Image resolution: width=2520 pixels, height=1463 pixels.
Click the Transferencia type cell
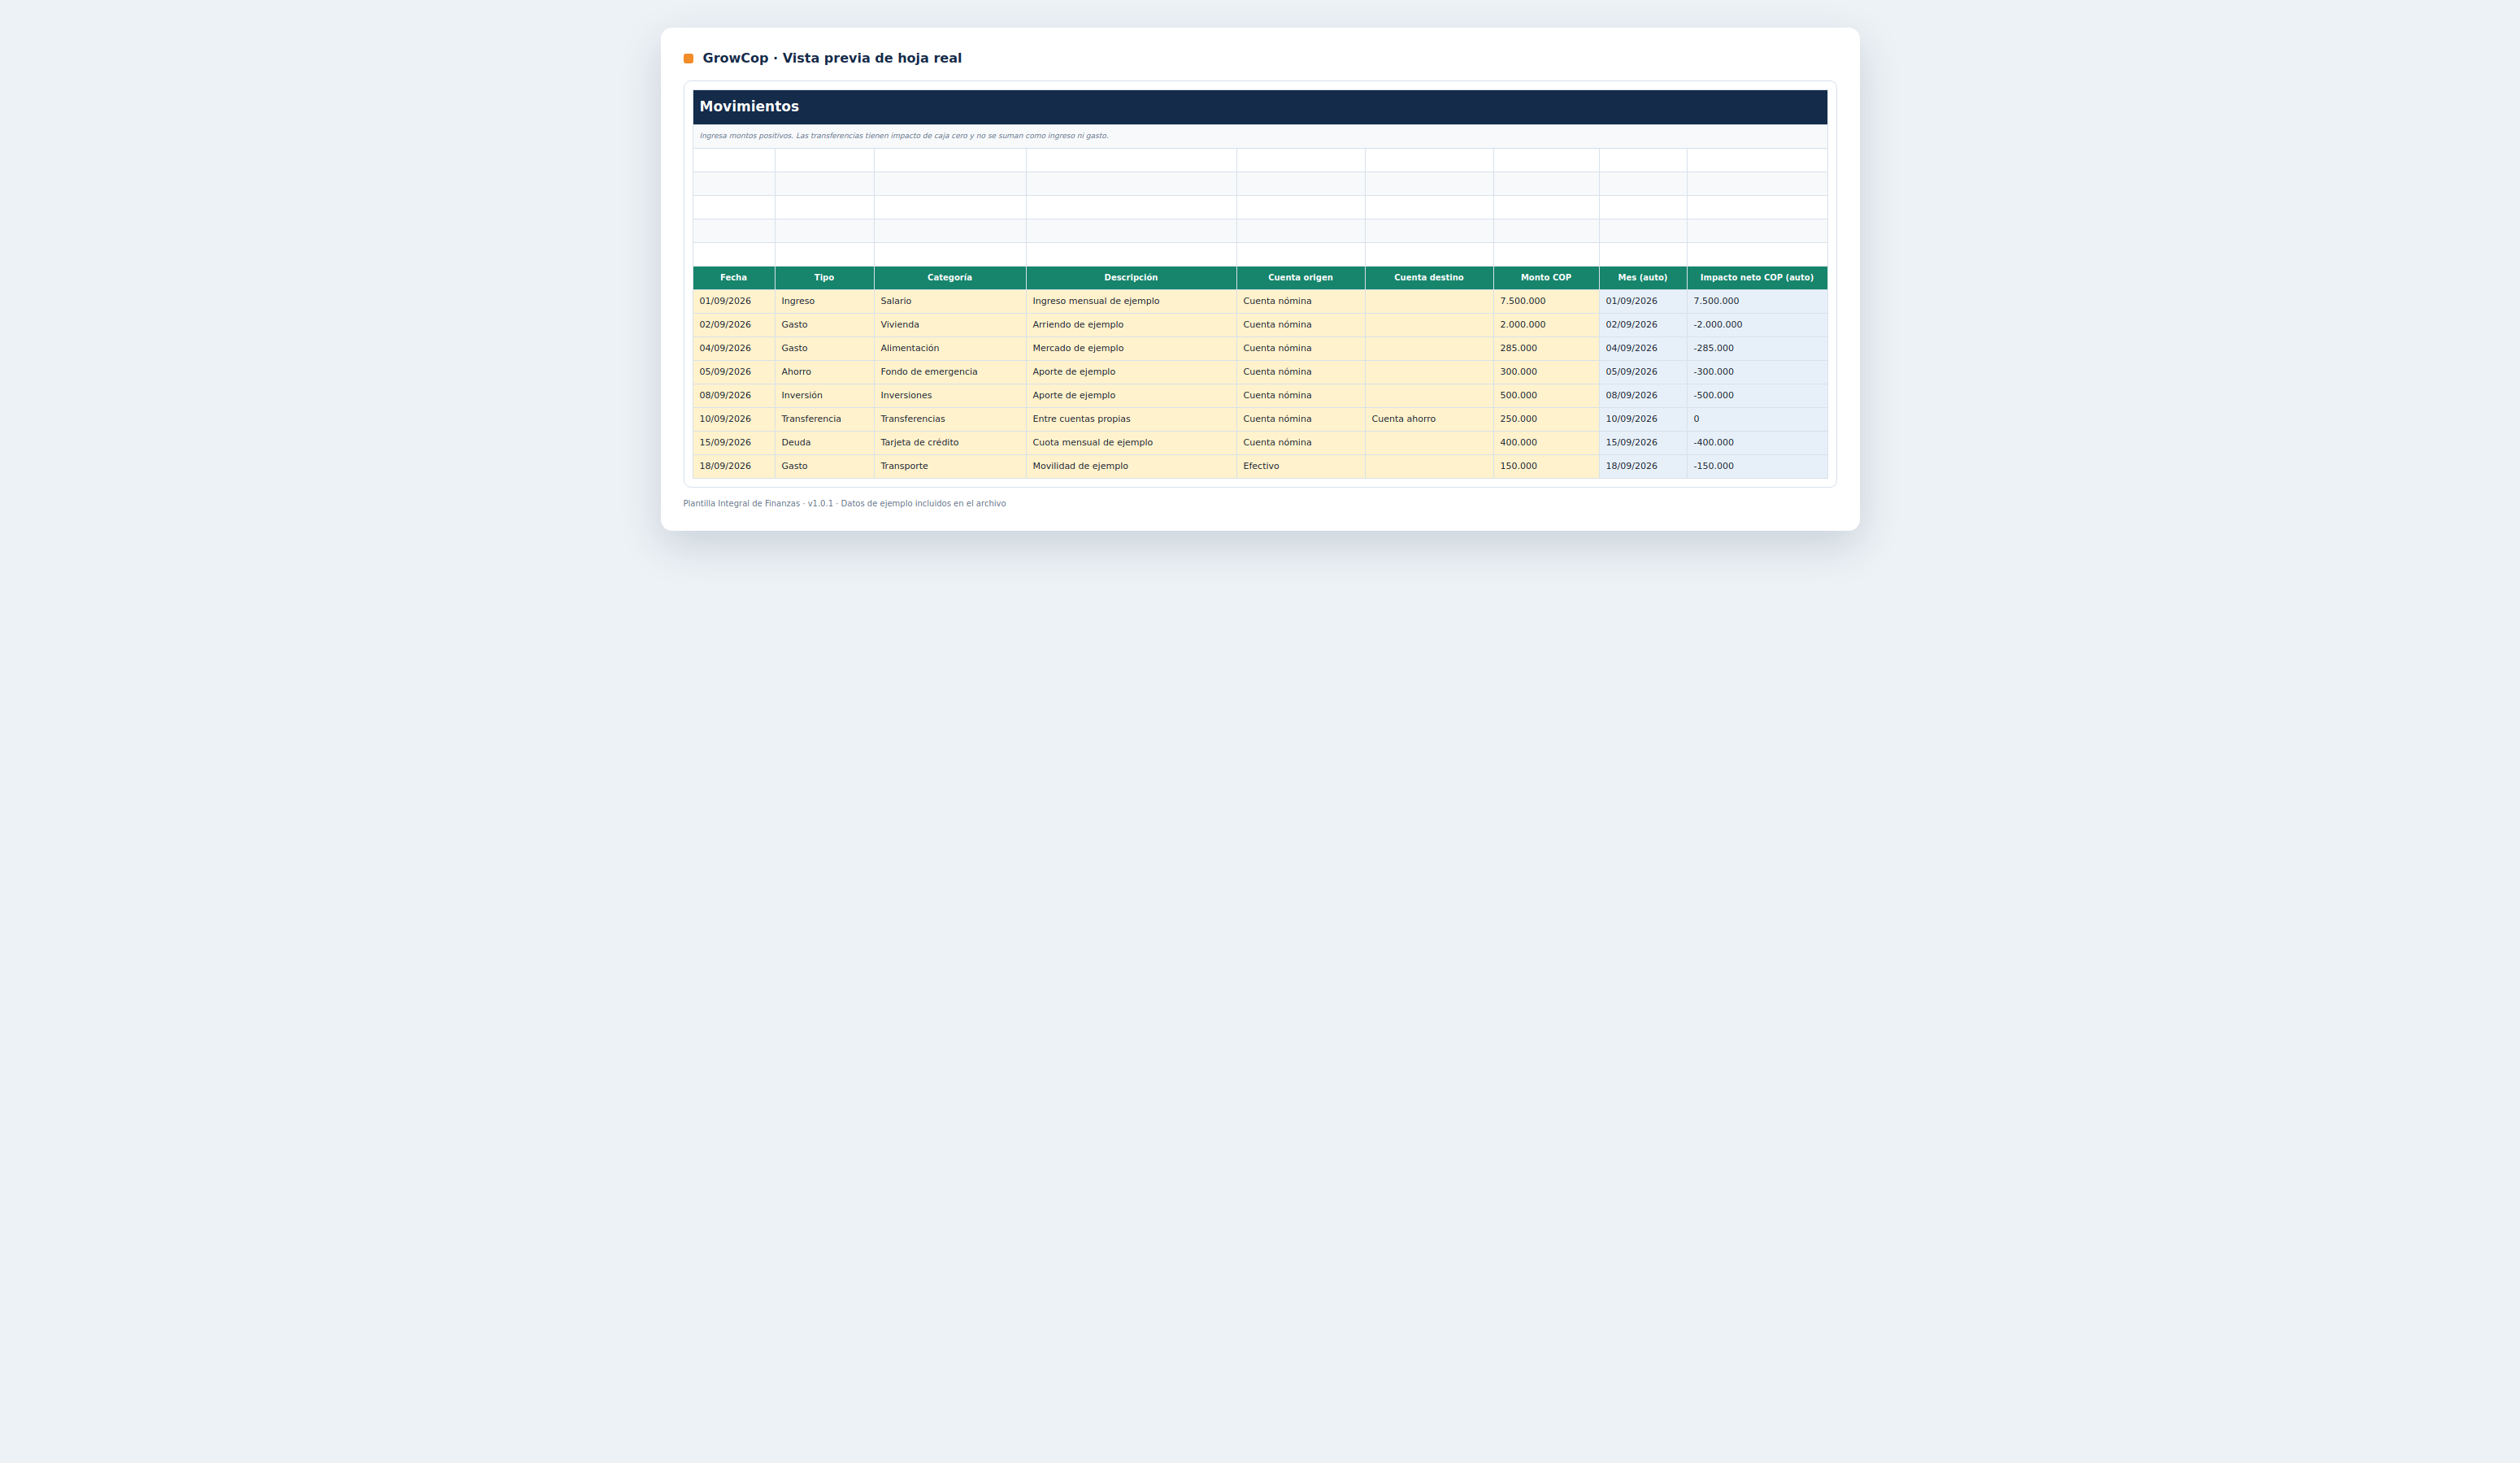click(824, 419)
